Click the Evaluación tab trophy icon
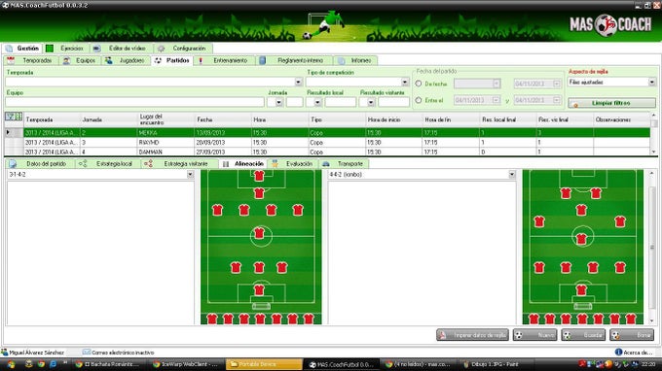 275,164
